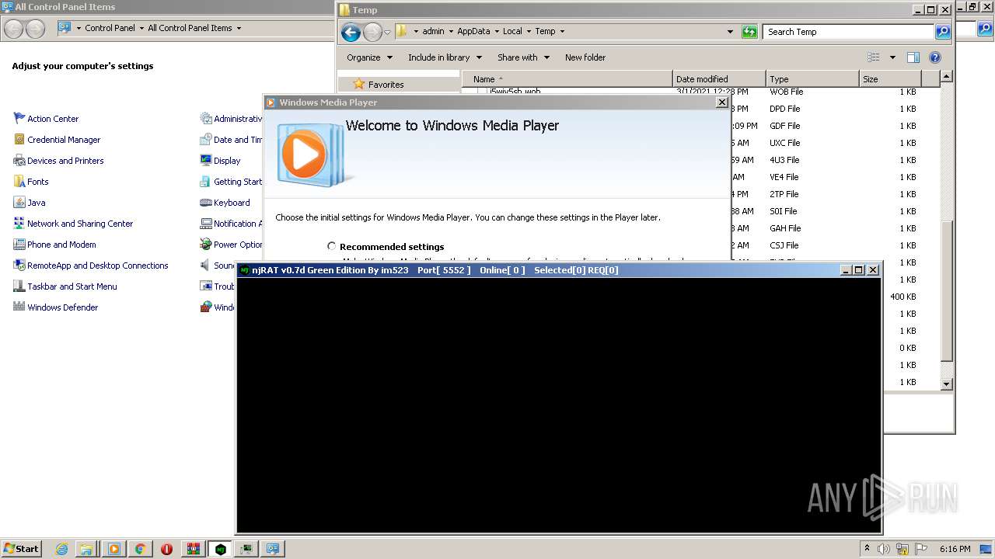Click the Search Temp magnifier icon

click(943, 32)
